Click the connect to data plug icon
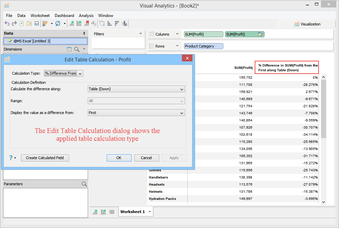 coord(45,23)
